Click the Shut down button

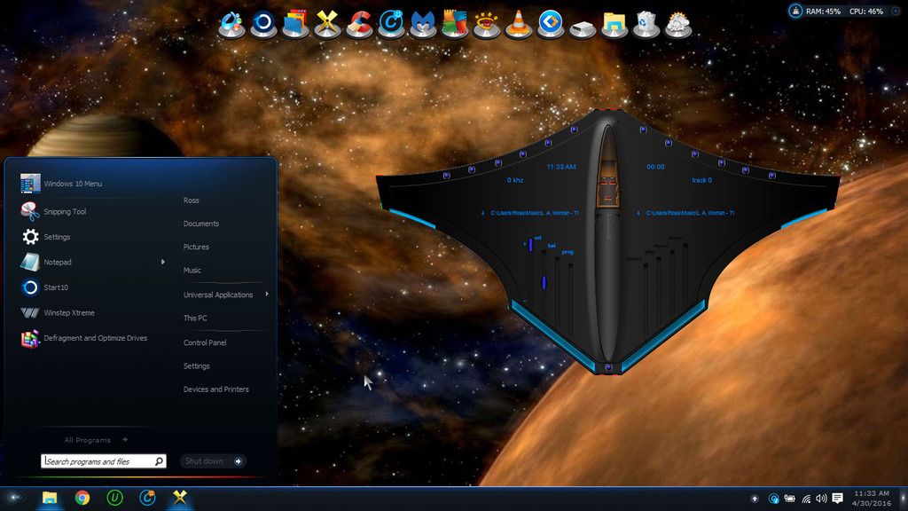[205, 461]
